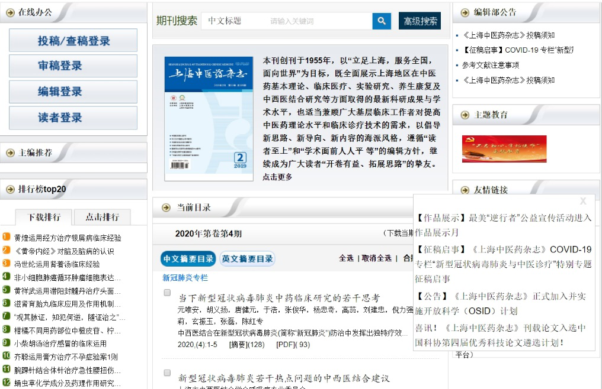Switch to 英文摘要目录 tab

coord(247,258)
